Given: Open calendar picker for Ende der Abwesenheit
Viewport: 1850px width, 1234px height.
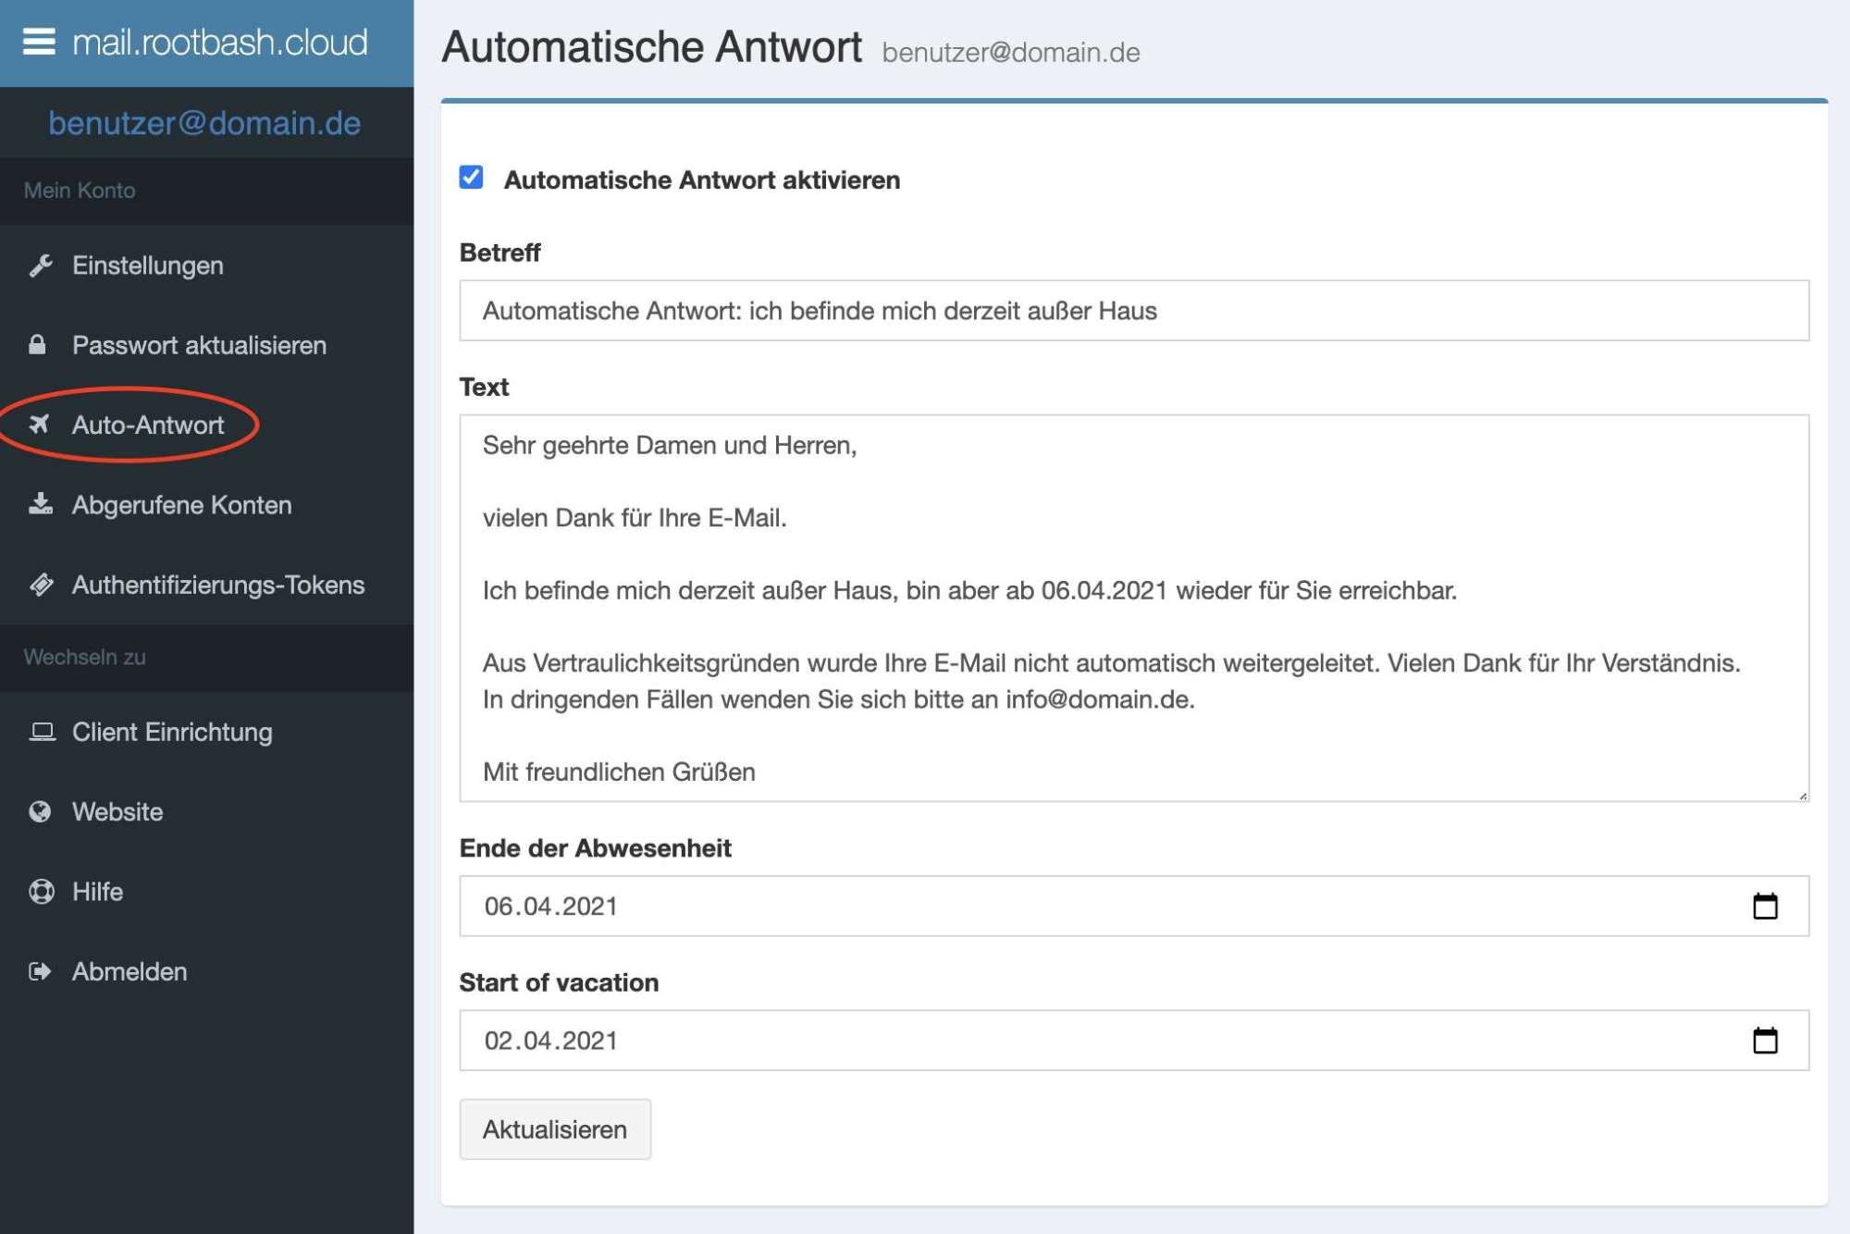Looking at the screenshot, I should (x=1764, y=906).
